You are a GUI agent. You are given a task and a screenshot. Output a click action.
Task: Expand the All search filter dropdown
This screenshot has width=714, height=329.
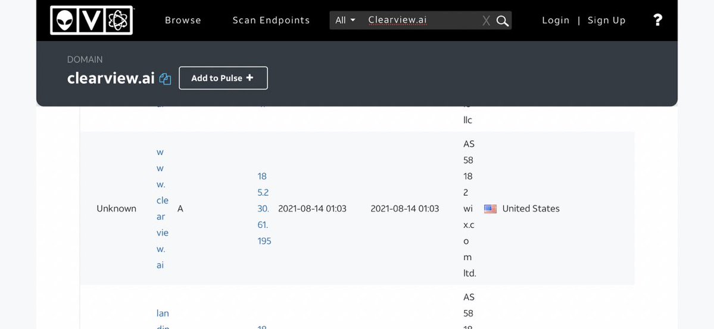(x=345, y=20)
